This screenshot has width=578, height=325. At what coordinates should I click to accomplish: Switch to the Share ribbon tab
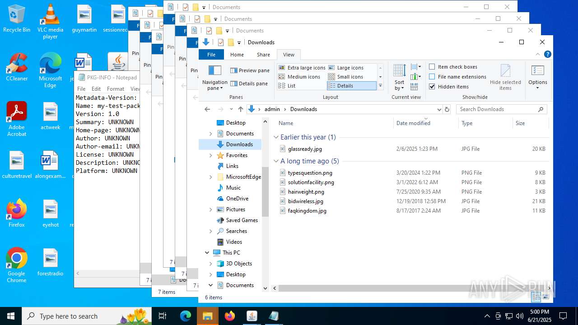click(x=263, y=54)
